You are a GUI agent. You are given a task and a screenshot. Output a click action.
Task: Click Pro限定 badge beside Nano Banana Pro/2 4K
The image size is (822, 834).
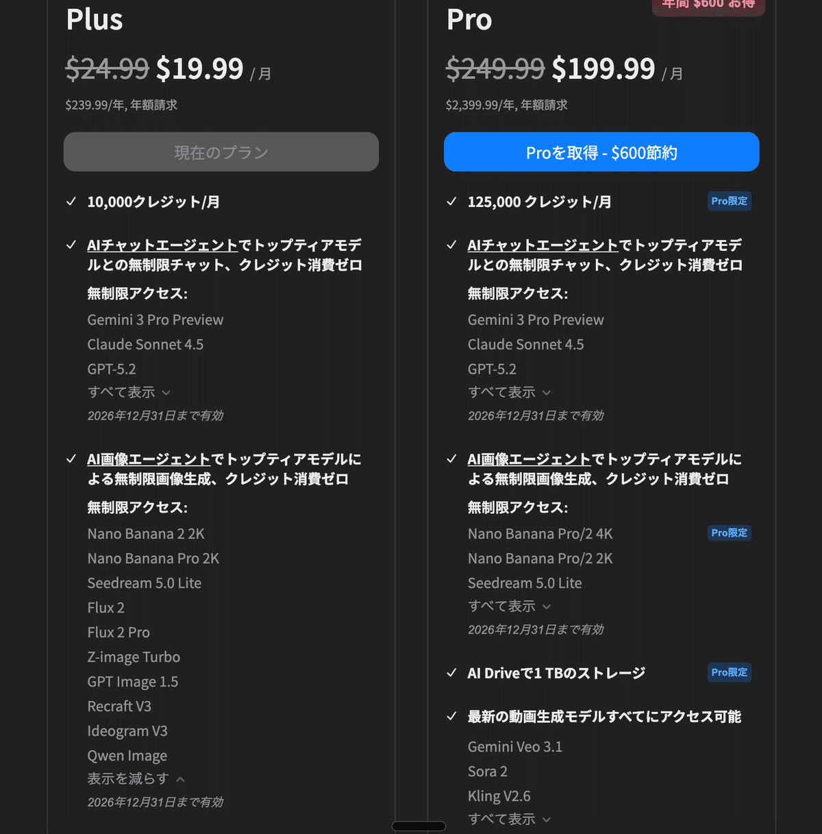(x=729, y=533)
